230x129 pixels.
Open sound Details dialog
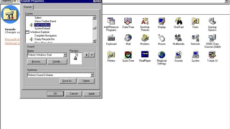pos(57,62)
